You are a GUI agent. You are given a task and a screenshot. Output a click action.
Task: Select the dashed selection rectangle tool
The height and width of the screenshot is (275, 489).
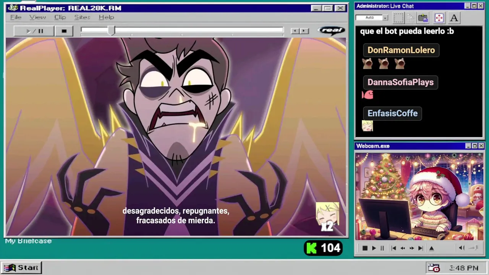tap(398, 18)
